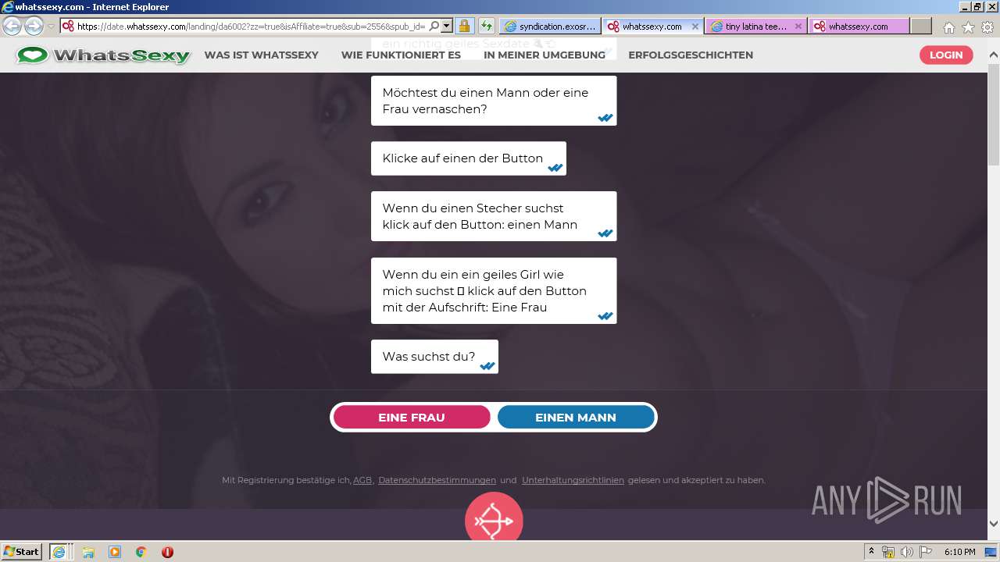Click the address bar URL field
Screen dimensions: 1000x562
pos(250,26)
